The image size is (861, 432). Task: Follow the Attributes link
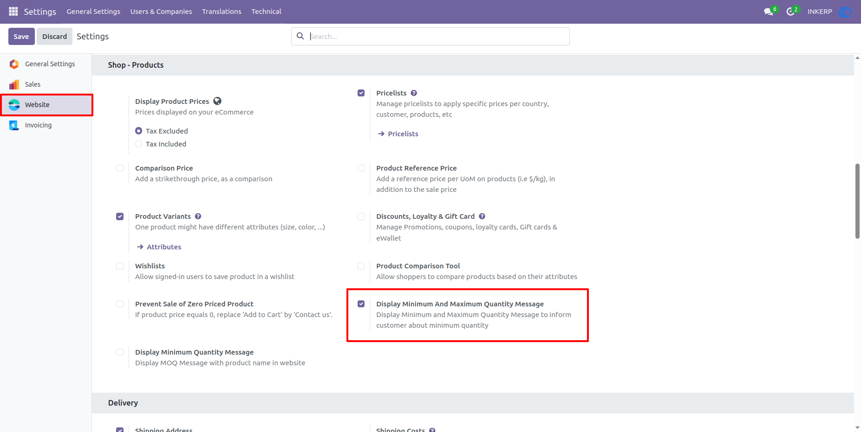[164, 247]
